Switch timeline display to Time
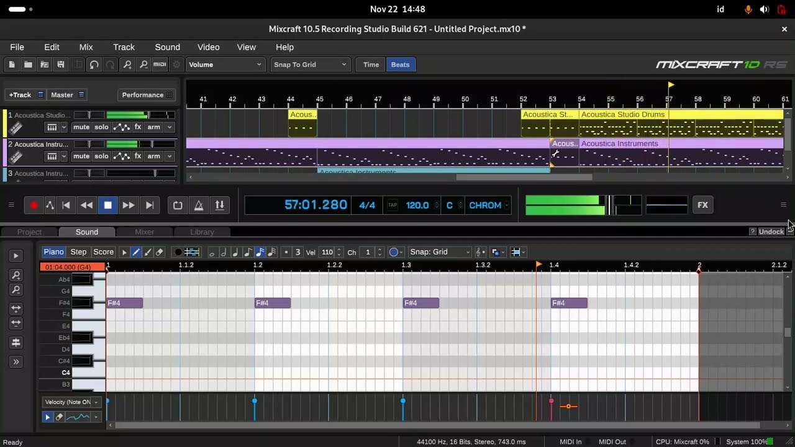 371,65
